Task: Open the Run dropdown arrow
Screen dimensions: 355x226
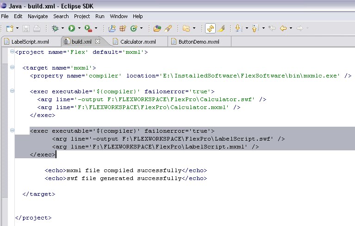Action: (x=79, y=28)
